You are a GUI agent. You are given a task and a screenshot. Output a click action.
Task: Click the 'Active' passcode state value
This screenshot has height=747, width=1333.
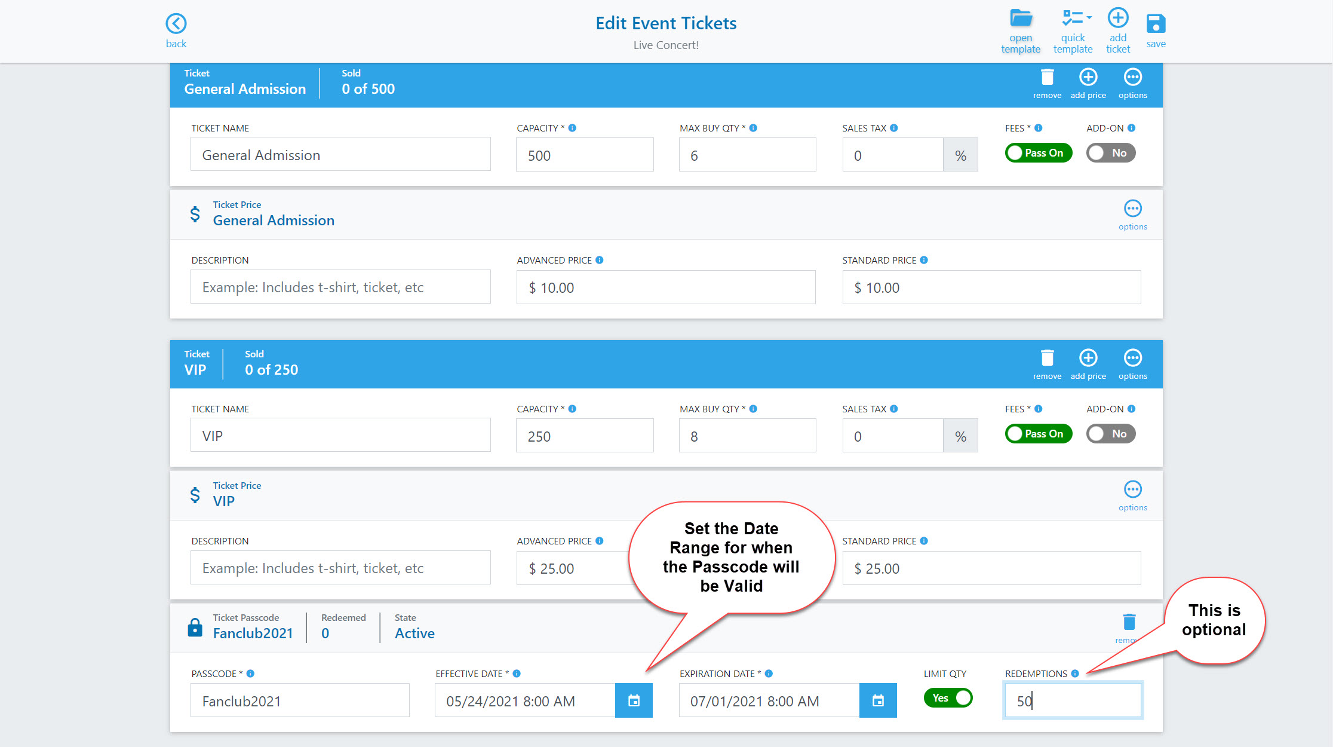[x=414, y=633]
